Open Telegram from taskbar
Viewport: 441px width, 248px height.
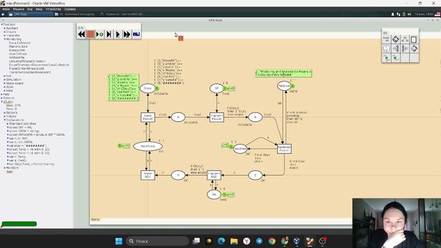pyautogui.click(x=259, y=241)
